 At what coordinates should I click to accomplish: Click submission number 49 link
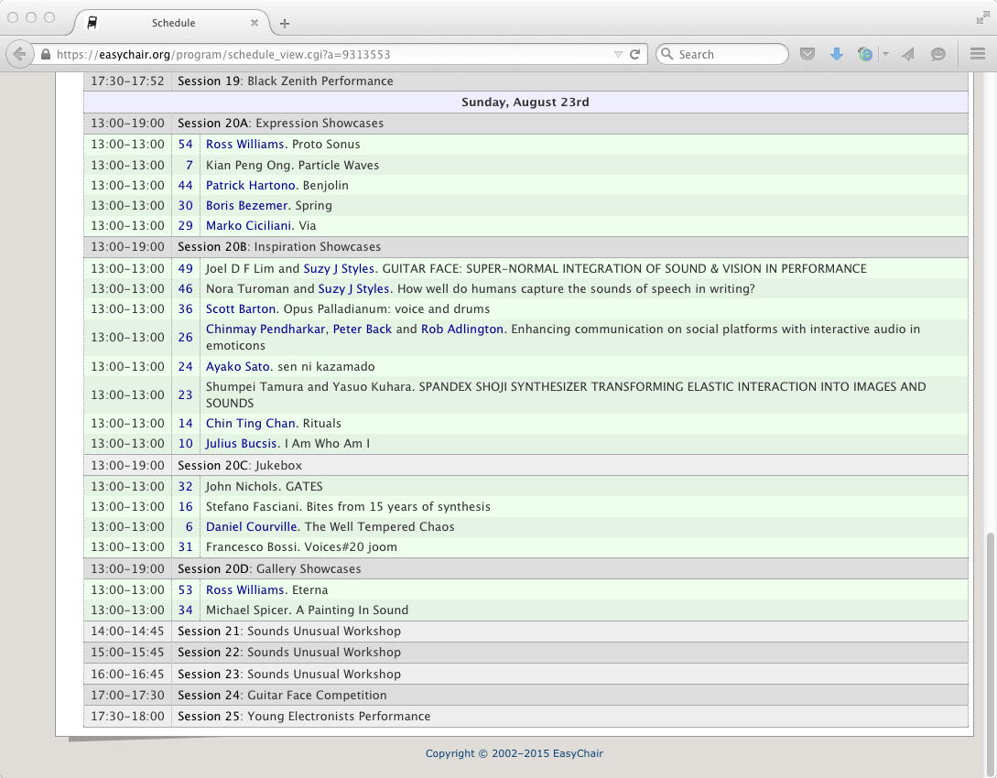185,268
